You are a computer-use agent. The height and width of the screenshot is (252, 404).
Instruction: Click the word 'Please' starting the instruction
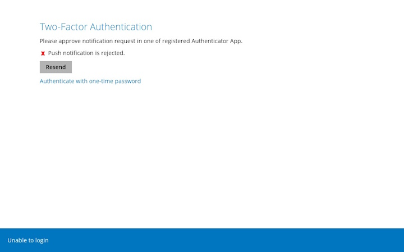(x=48, y=41)
